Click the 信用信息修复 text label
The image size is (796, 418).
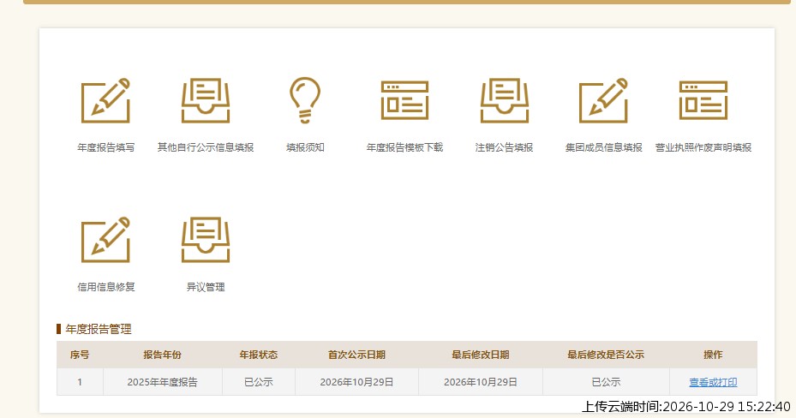[x=105, y=287]
